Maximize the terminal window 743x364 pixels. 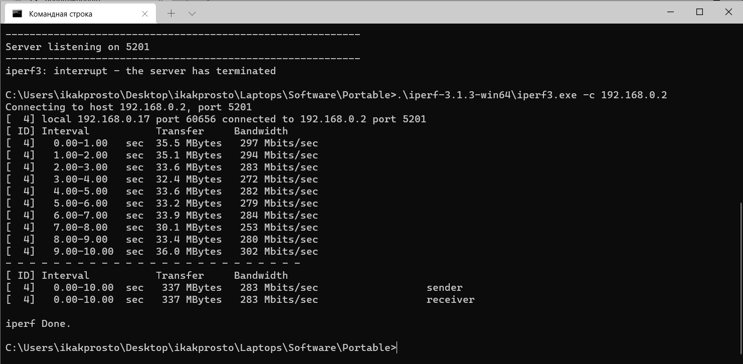point(700,12)
